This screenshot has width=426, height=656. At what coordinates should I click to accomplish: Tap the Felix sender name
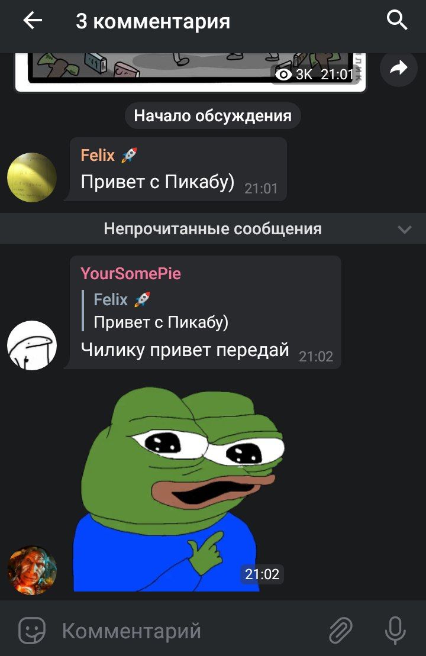click(98, 155)
